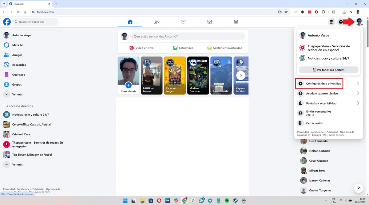Start a Video en vivo post

141,48
